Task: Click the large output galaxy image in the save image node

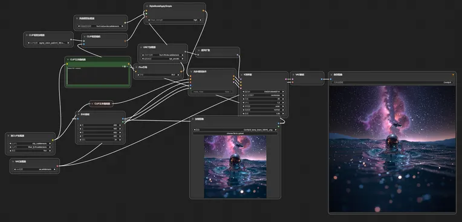Action: click(392, 149)
